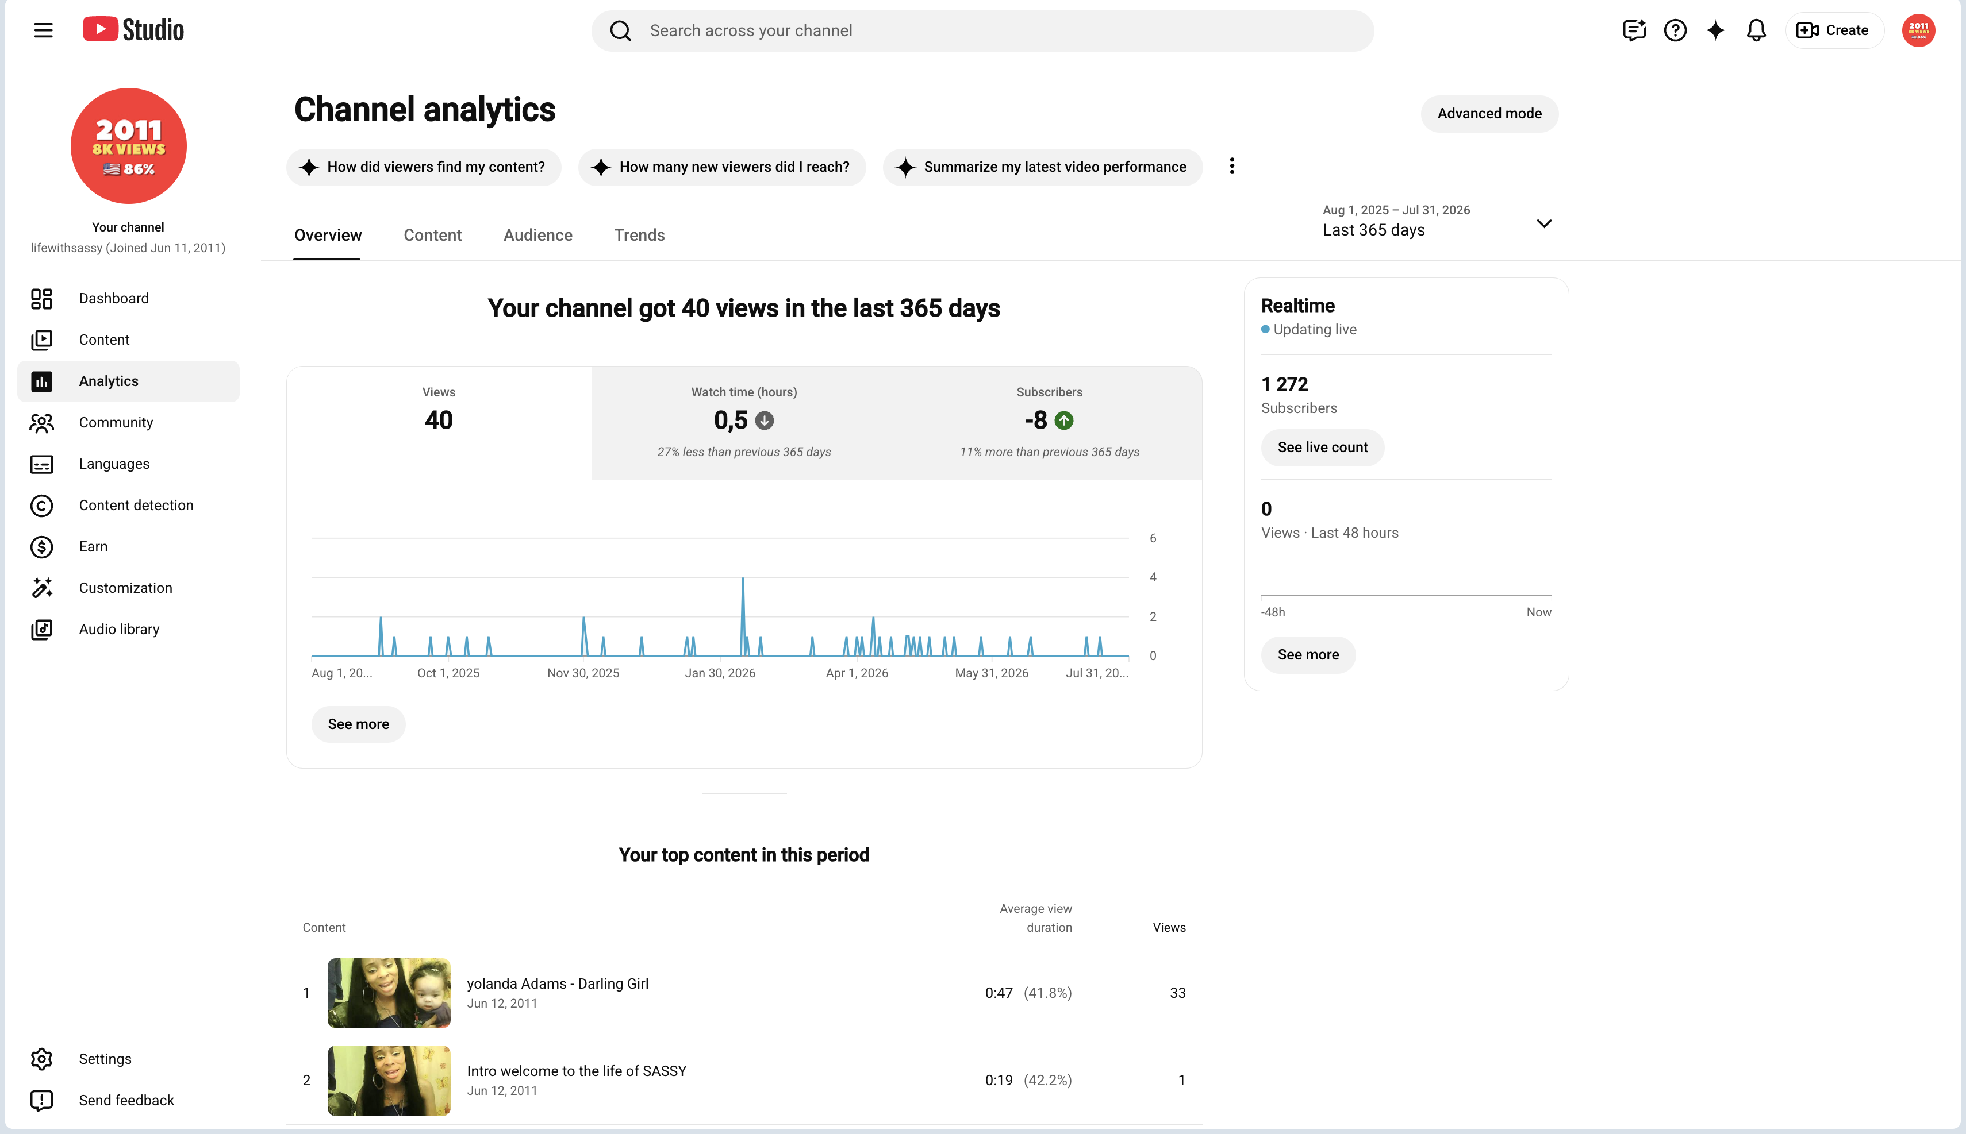
Task: Open the Intro welcome to SASSY thumbnail
Action: point(389,1080)
